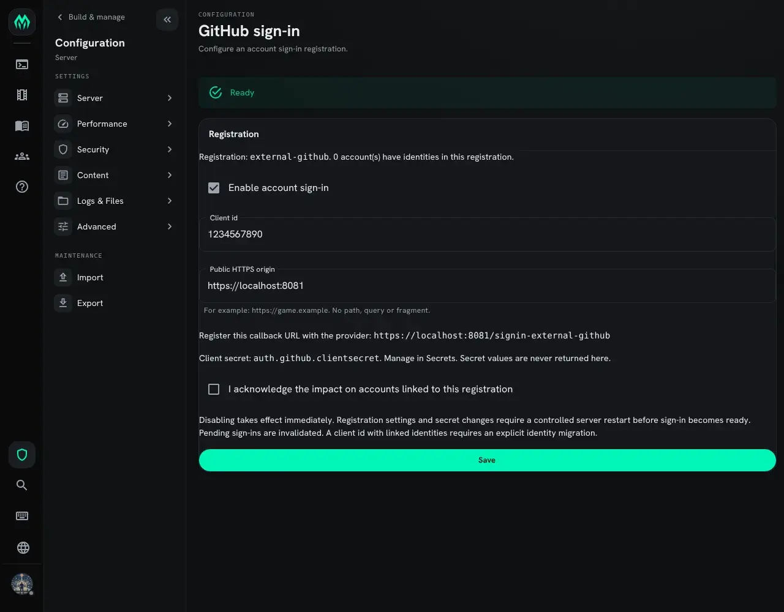Toggle the Enable account sign-in checkbox
Viewport: 784px width, 612px height.
[214, 188]
